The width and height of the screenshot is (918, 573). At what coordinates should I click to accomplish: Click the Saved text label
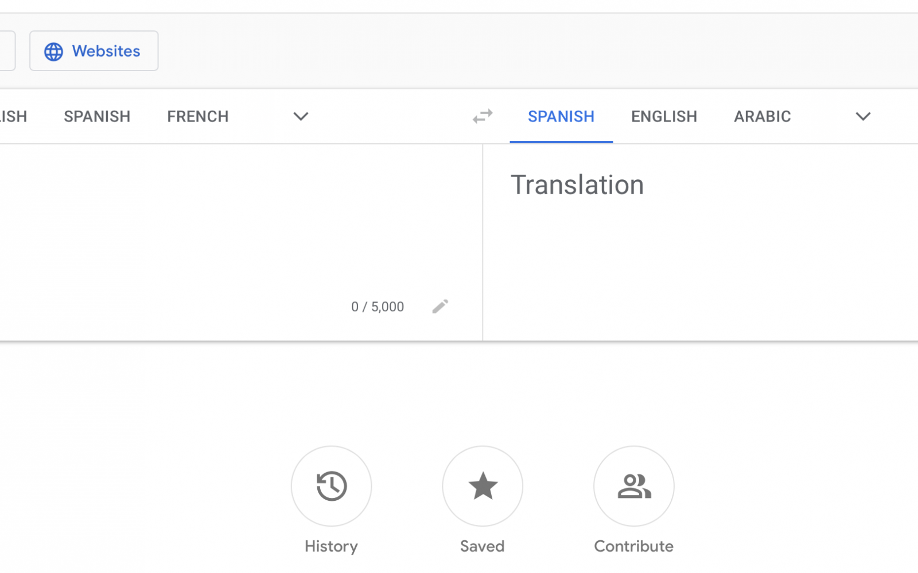(482, 546)
